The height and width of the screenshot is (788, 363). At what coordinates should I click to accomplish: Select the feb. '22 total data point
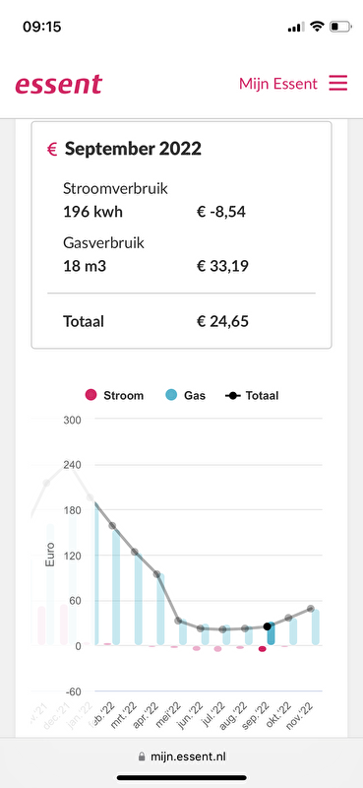(112, 526)
